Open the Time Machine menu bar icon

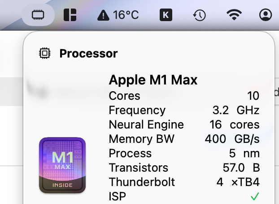[x=200, y=15]
